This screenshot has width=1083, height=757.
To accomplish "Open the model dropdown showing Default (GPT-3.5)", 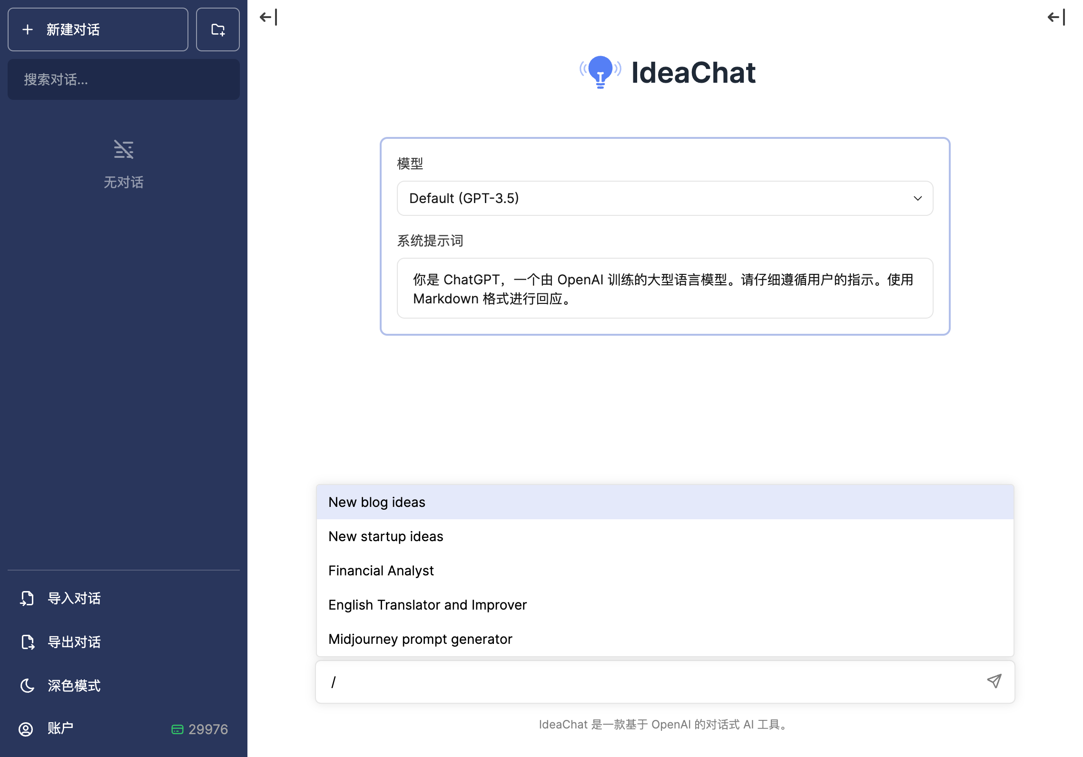I will (665, 198).
